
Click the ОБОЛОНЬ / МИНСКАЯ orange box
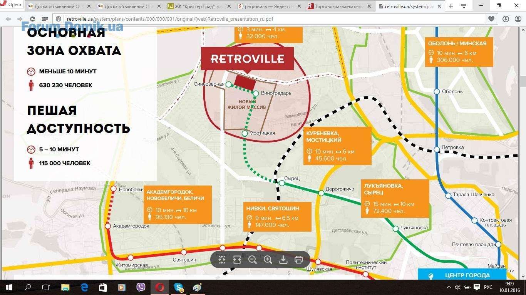click(x=459, y=52)
